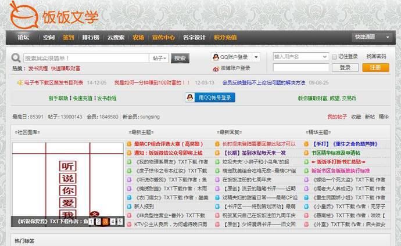Focus the 搜索其实很简单 search field
401x246 pixels.
click(x=84, y=58)
